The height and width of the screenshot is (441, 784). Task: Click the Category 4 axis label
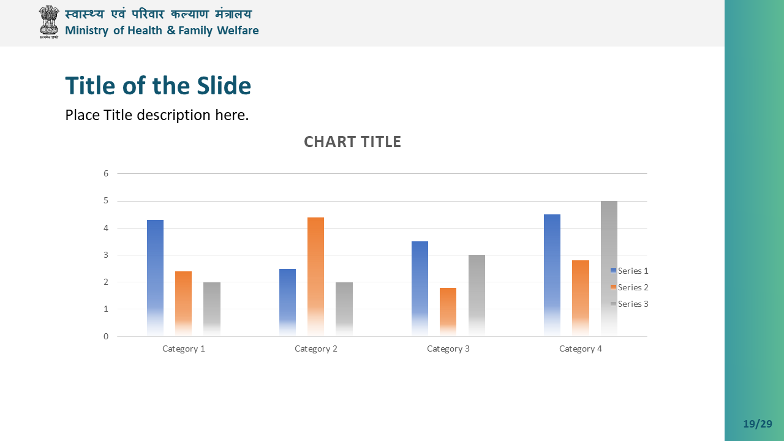click(581, 349)
